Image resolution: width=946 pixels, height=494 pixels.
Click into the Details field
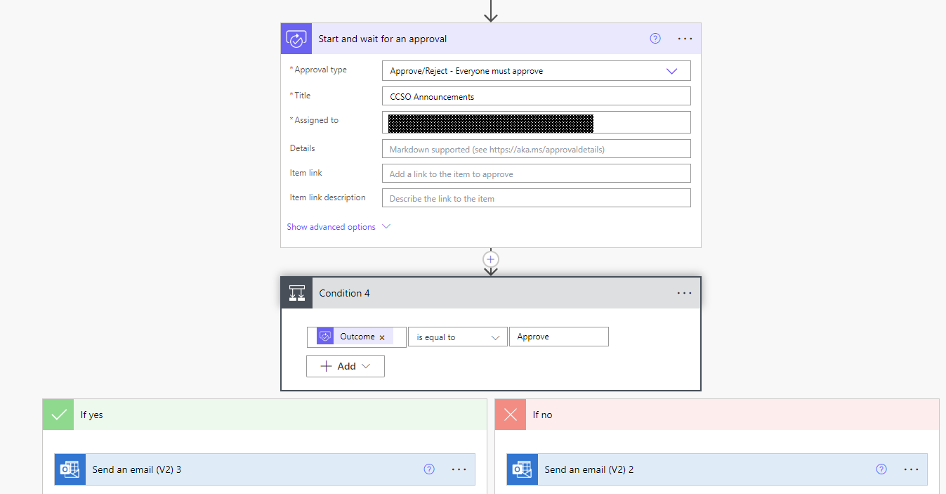click(x=536, y=149)
